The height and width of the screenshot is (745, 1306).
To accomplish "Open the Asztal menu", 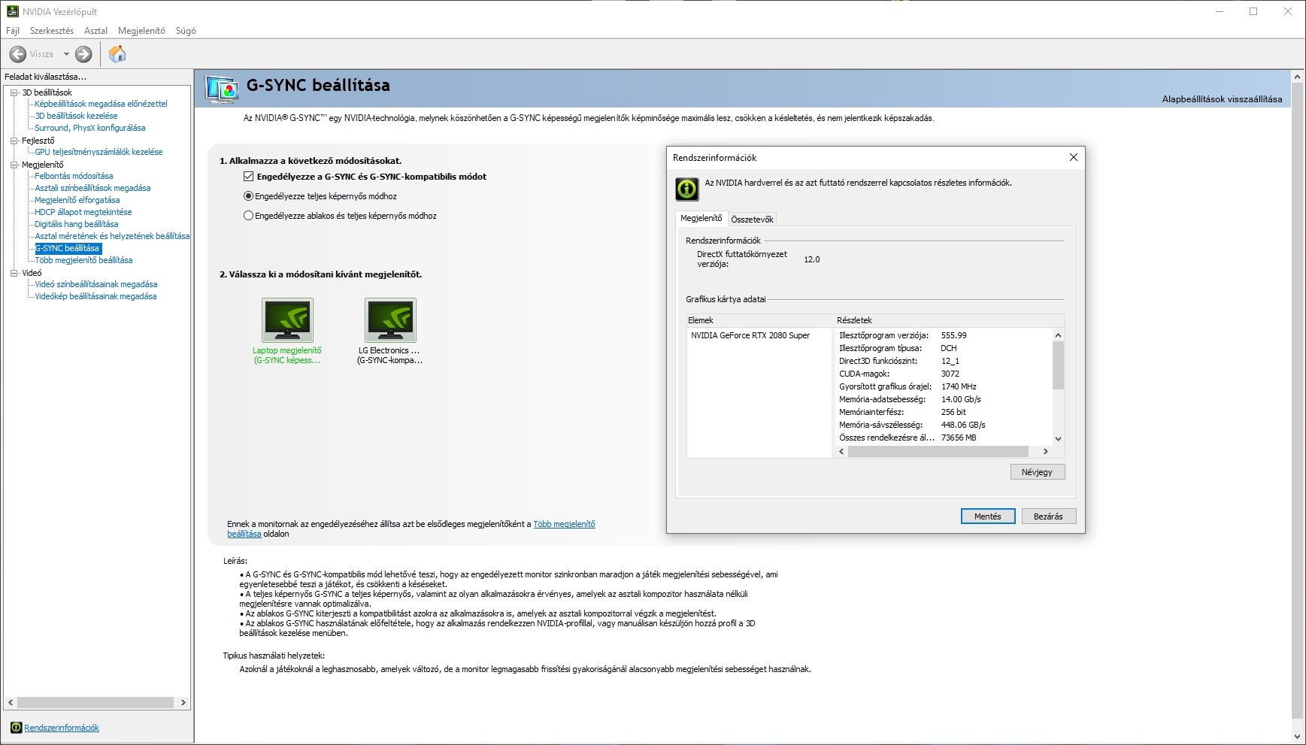I will [x=95, y=31].
